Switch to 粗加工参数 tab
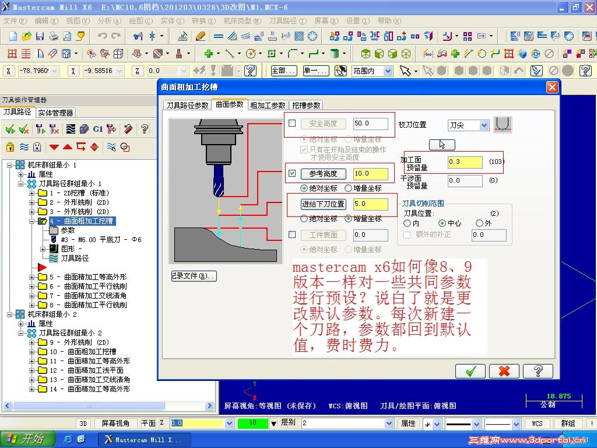This screenshot has width=597, height=448. [x=268, y=105]
